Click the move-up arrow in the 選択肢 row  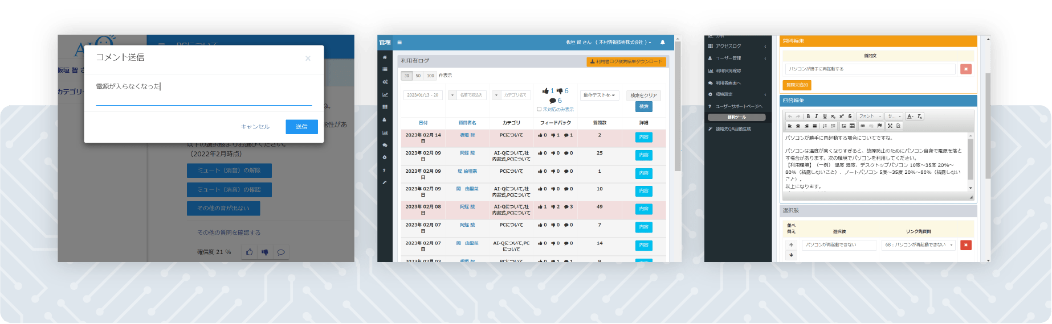(791, 245)
